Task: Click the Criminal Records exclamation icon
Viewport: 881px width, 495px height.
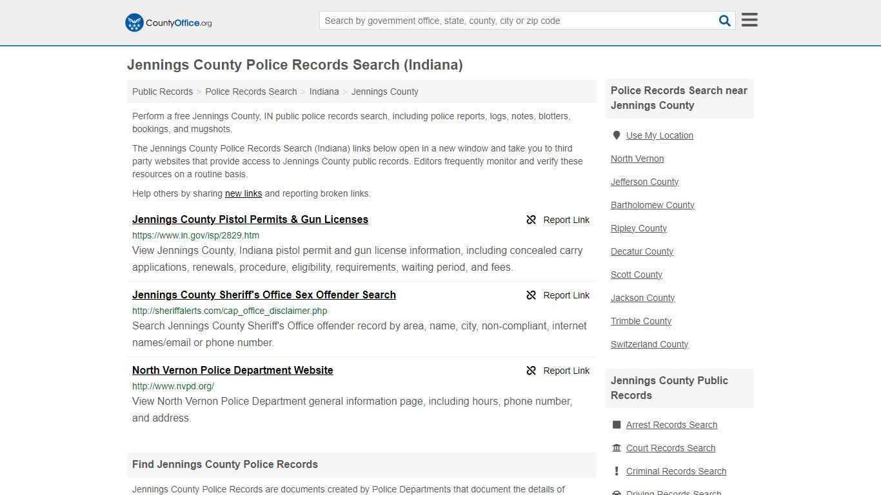Action: click(617, 471)
